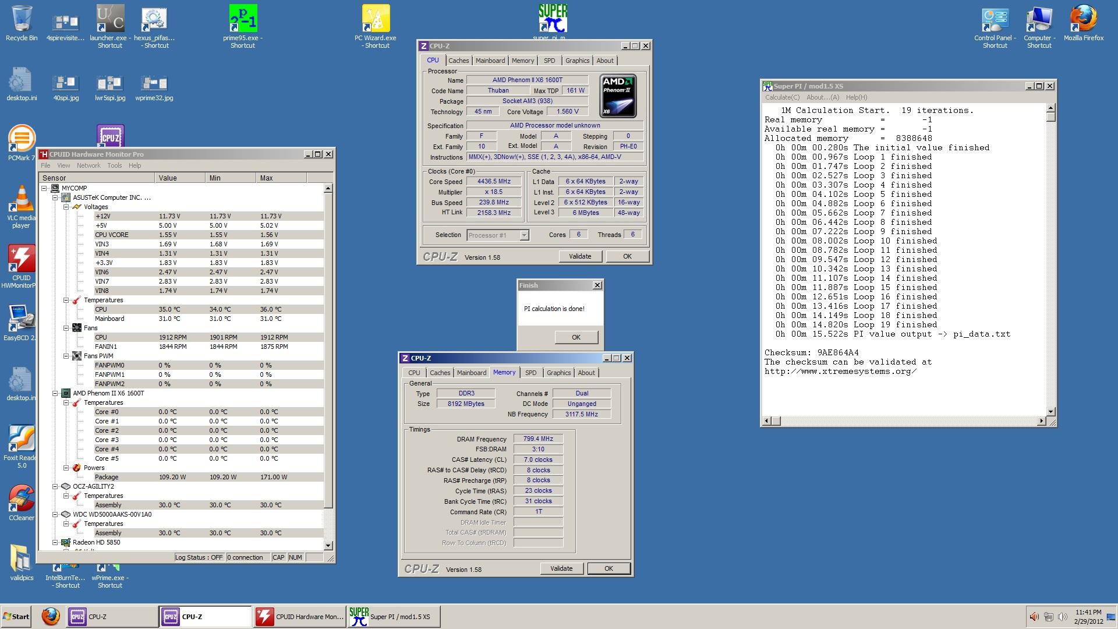This screenshot has width=1118, height=629.
Task: Click Firefox quick launch icon in taskbar
Action: 51,616
